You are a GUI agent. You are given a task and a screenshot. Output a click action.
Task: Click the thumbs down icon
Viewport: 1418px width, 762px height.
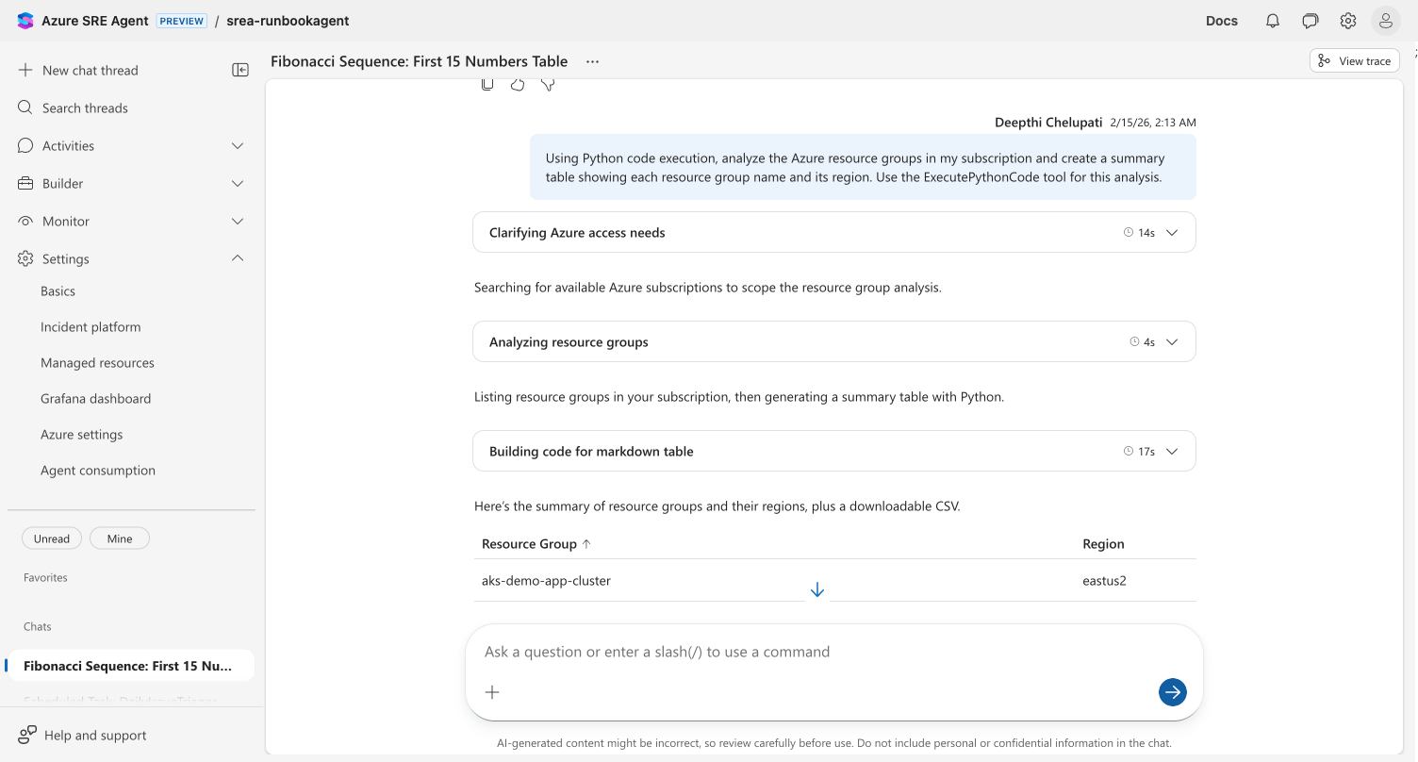548,85
